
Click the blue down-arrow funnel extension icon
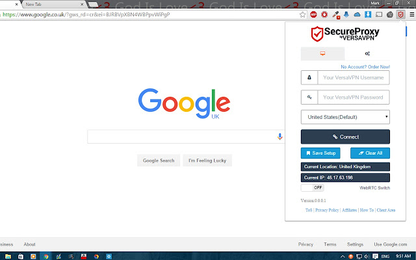pyautogui.click(x=346, y=14)
